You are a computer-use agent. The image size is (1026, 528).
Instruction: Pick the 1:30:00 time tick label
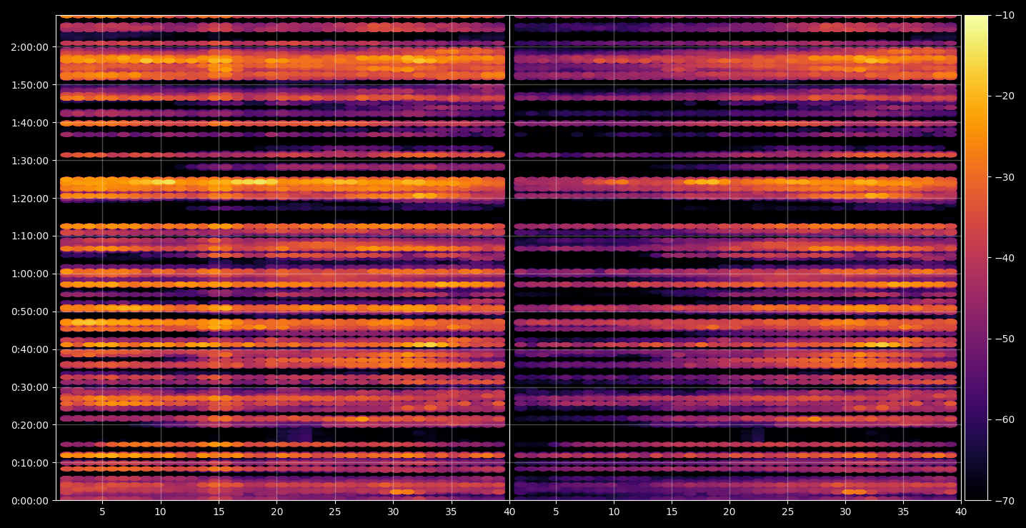29,161
